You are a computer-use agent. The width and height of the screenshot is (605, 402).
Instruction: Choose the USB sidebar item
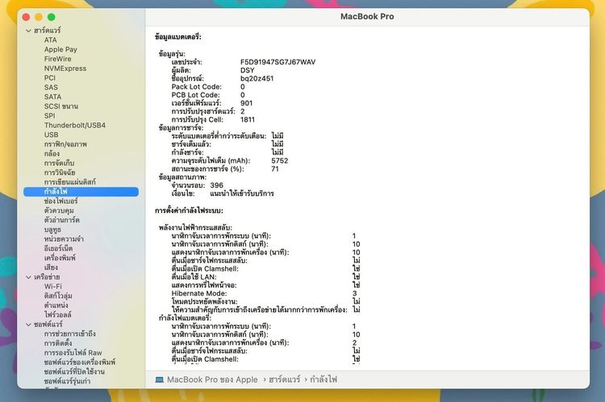pos(52,135)
